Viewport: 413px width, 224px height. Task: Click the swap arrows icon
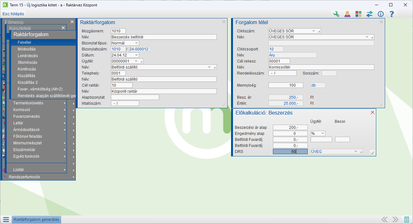click(x=370, y=14)
